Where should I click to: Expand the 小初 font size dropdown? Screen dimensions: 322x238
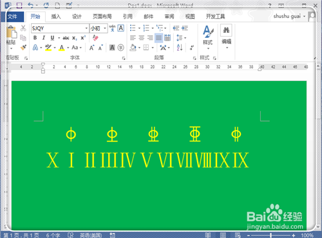[x=105, y=28]
